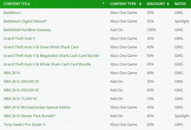Open NBA 2K16 Starter Pack Bundle link

point(29,116)
